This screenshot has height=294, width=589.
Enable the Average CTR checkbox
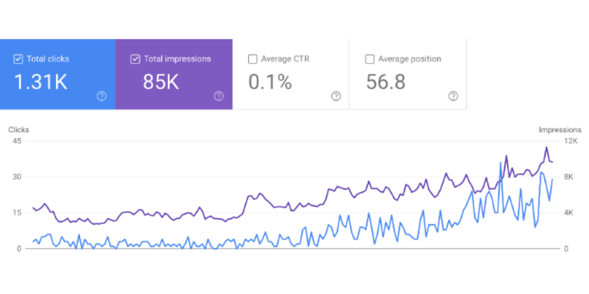pos(253,59)
